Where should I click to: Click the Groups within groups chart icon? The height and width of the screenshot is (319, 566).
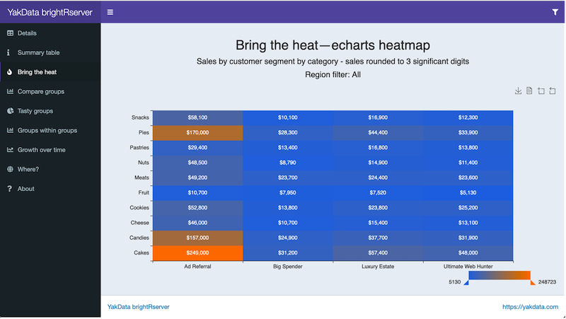pos(10,130)
